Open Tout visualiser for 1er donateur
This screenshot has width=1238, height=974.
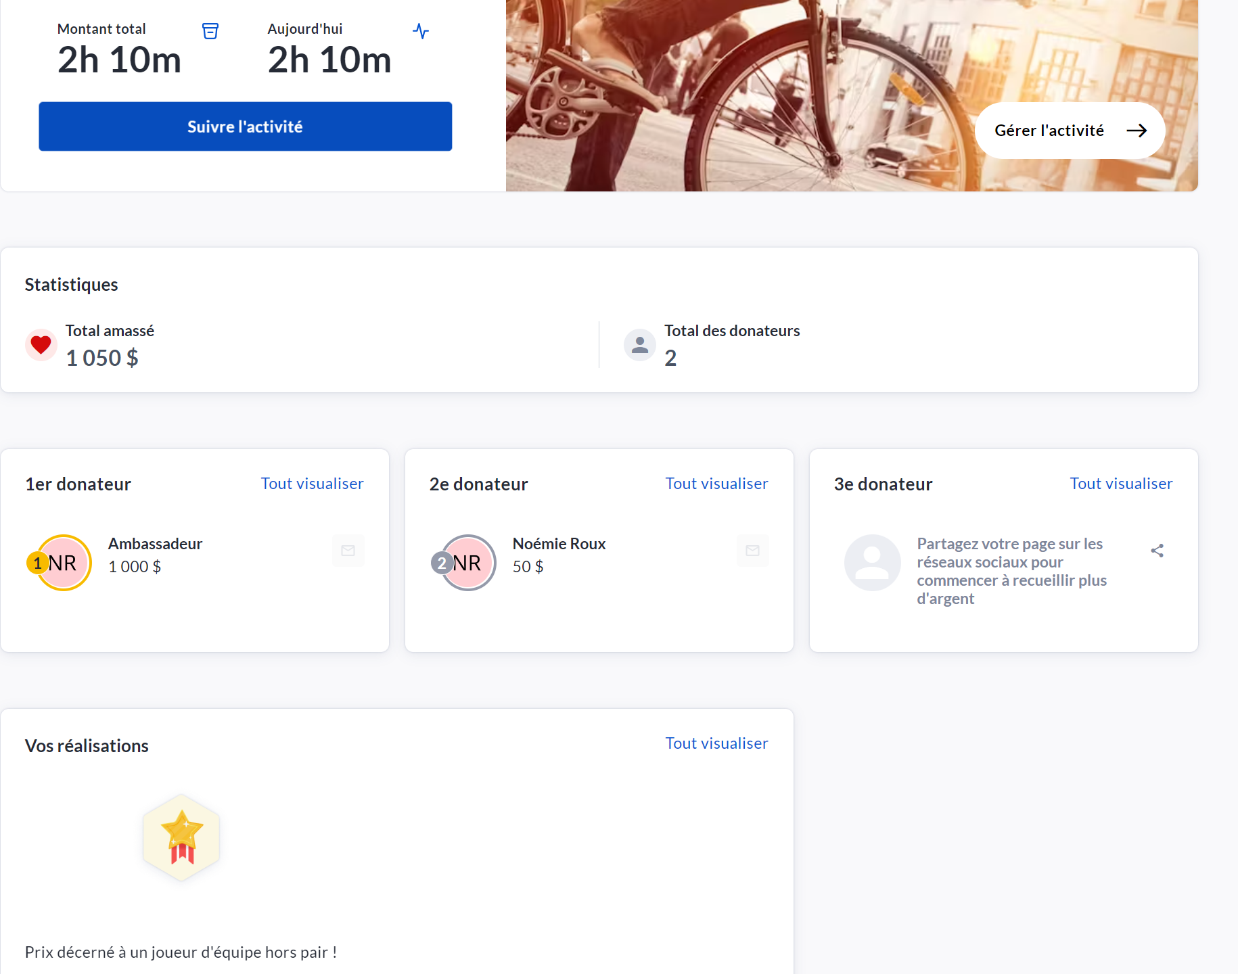(x=312, y=484)
